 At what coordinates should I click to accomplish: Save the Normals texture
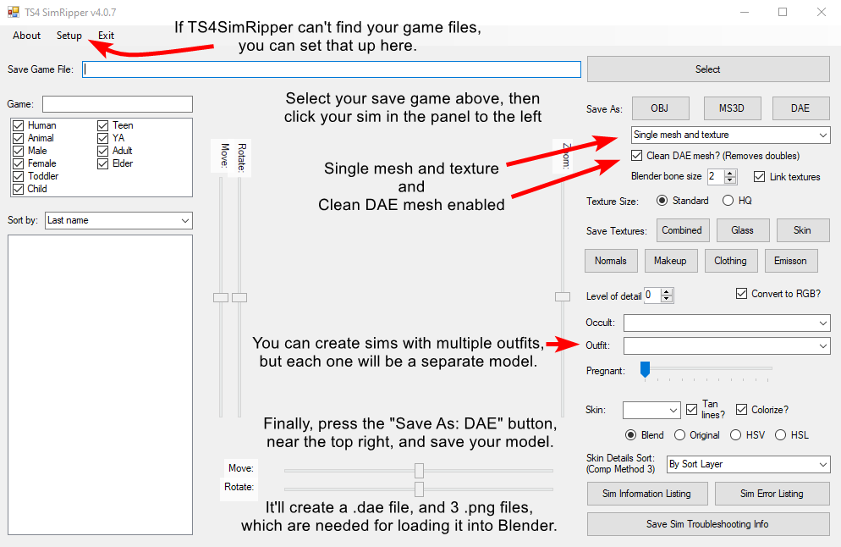click(611, 261)
